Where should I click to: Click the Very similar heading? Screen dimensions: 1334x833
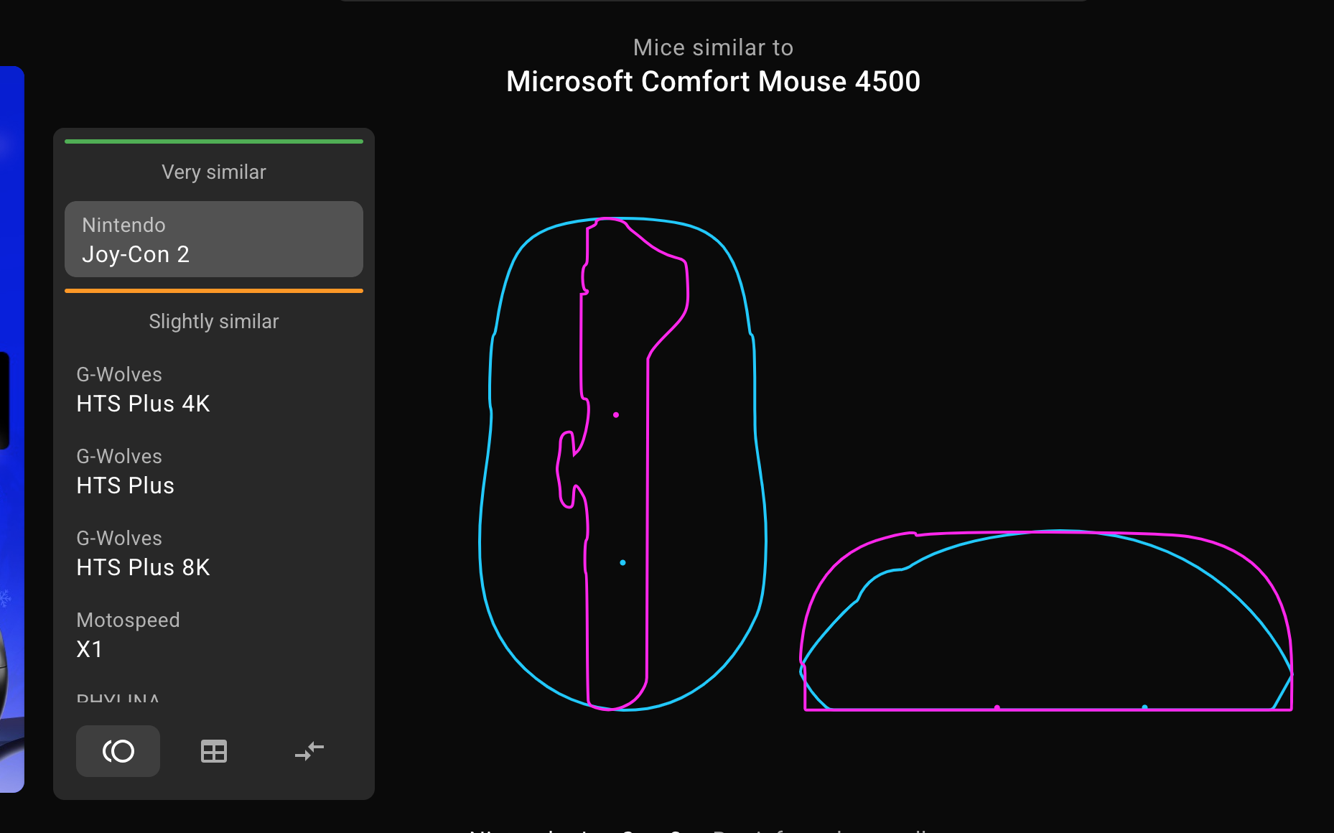click(x=214, y=172)
